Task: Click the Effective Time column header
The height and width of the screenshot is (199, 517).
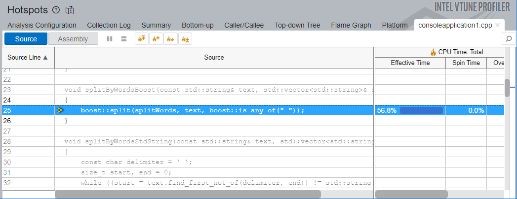Action: pos(410,63)
